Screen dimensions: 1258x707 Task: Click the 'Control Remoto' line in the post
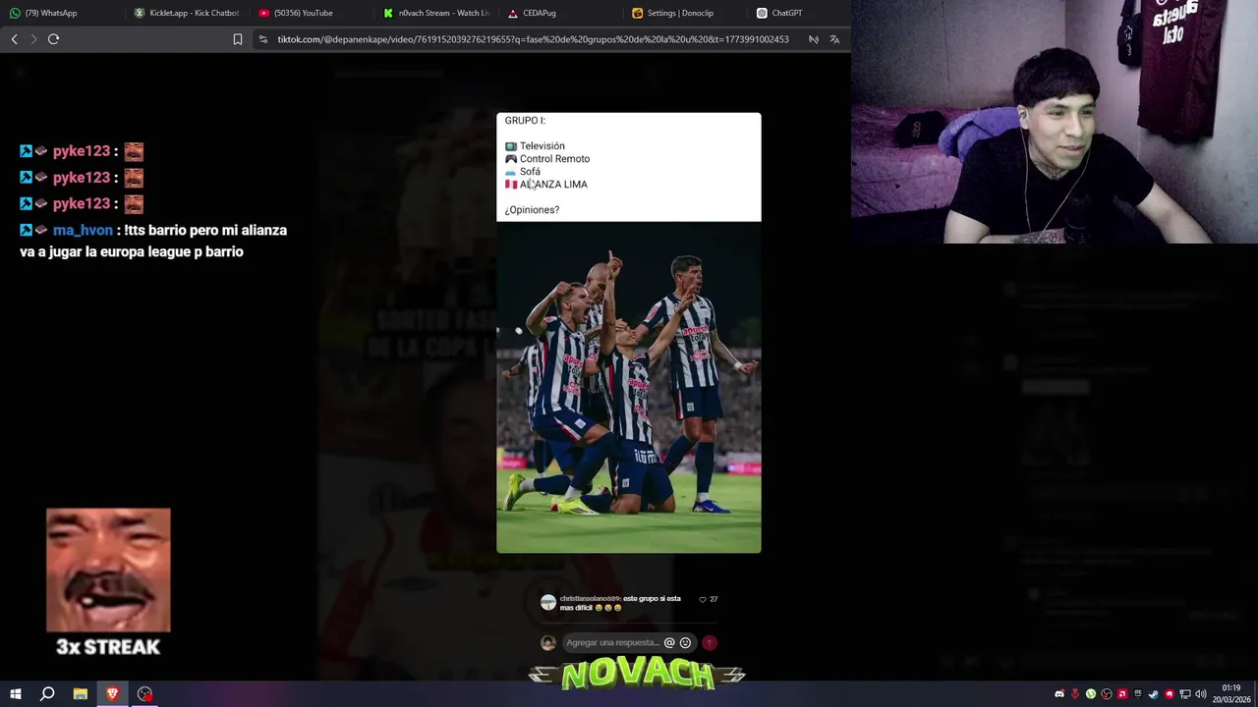554,159
